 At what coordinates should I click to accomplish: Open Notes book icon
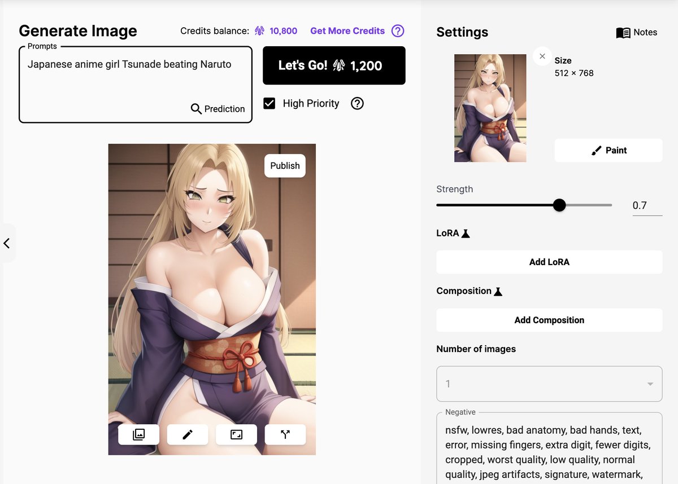[x=623, y=33]
